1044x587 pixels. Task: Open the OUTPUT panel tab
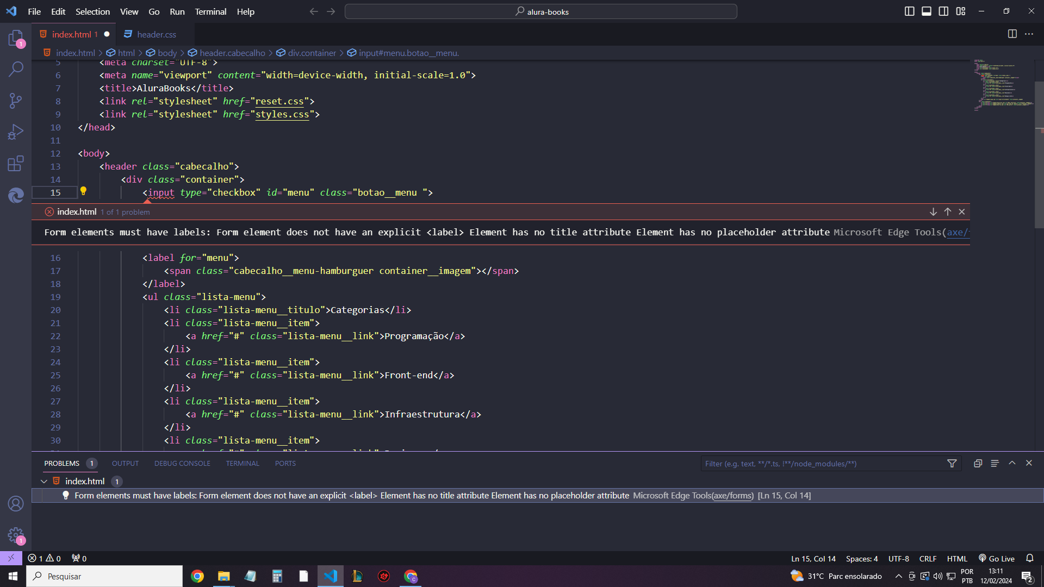tap(126, 463)
